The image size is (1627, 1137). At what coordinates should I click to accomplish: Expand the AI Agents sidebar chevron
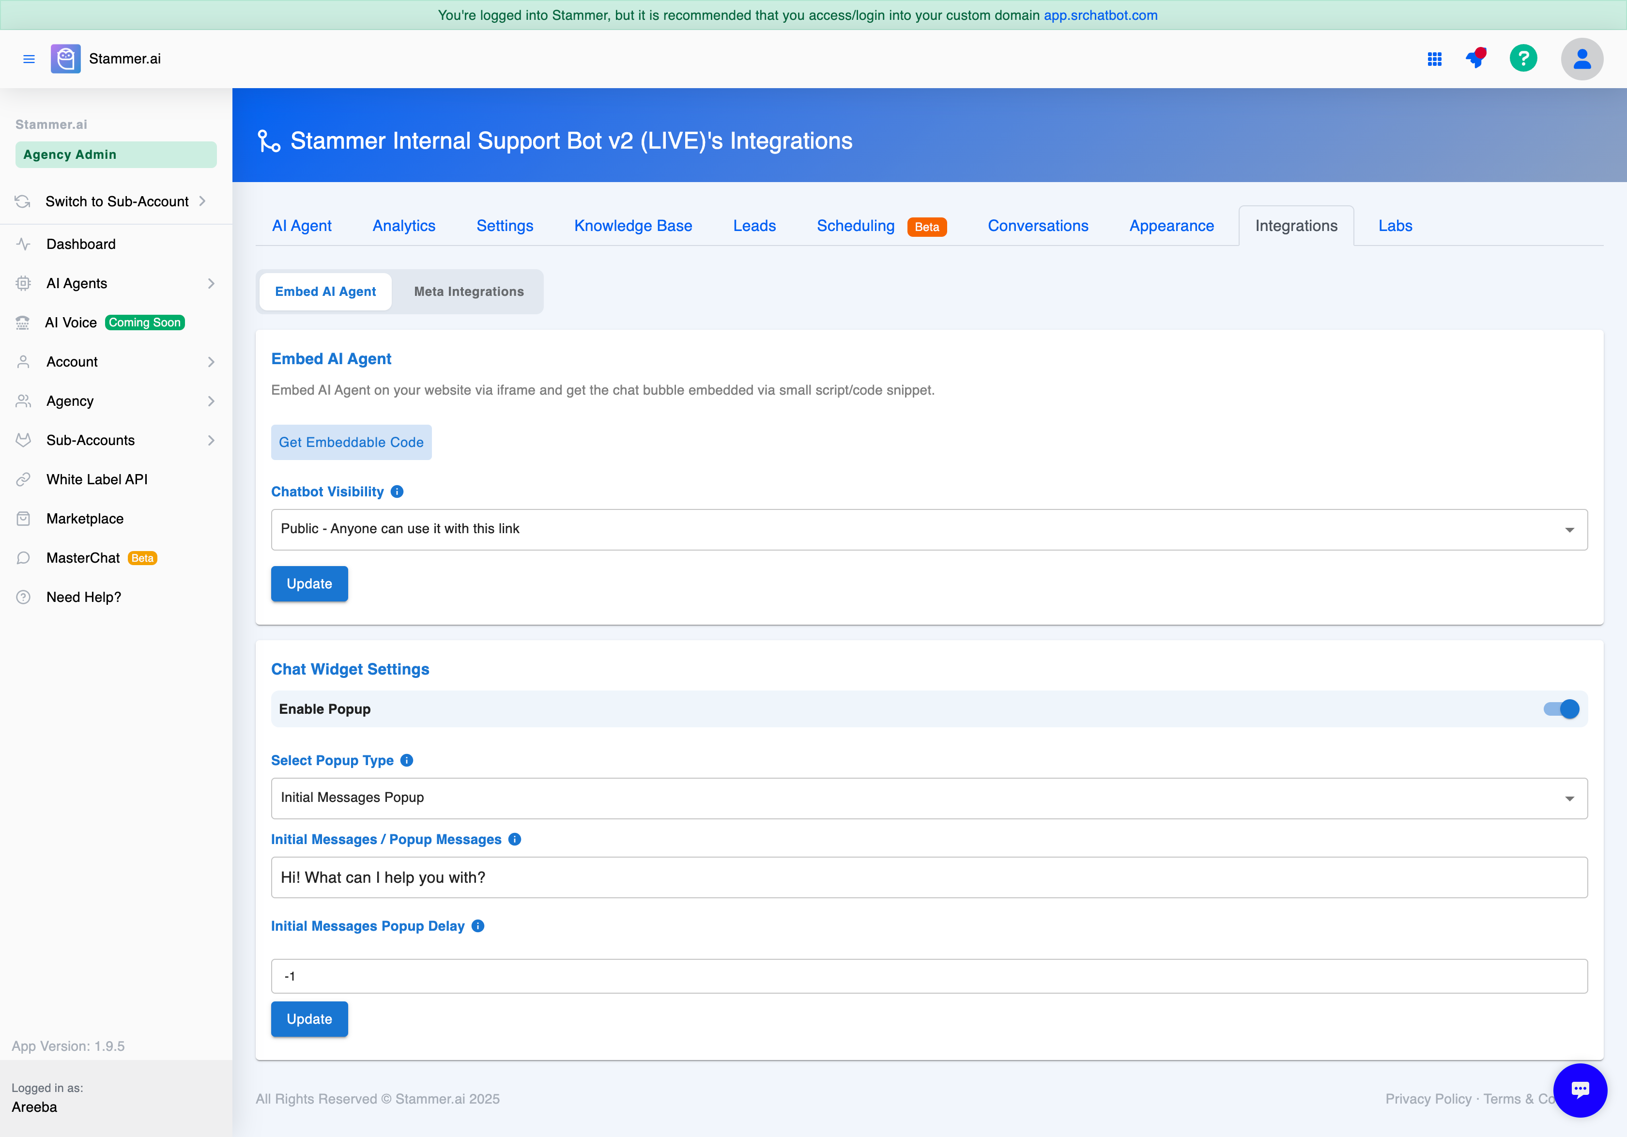[x=211, y=284]
